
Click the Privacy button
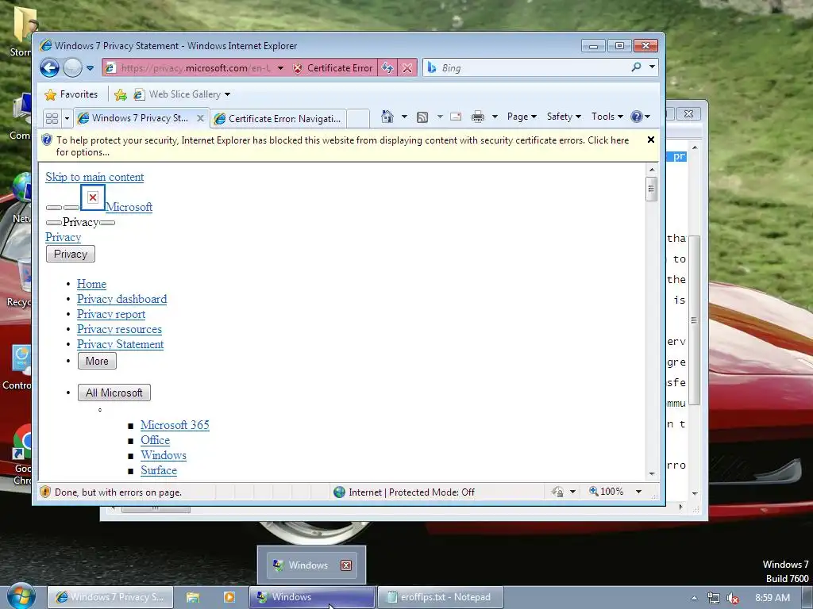coord(71,255)
